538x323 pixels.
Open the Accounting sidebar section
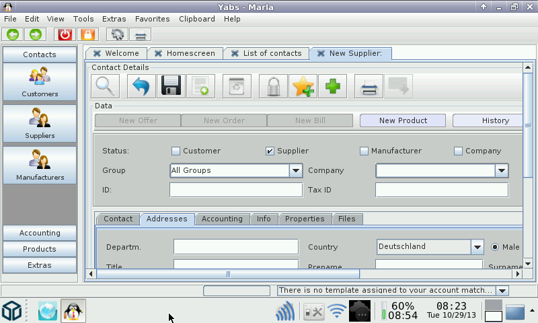(x=40, y=233)
